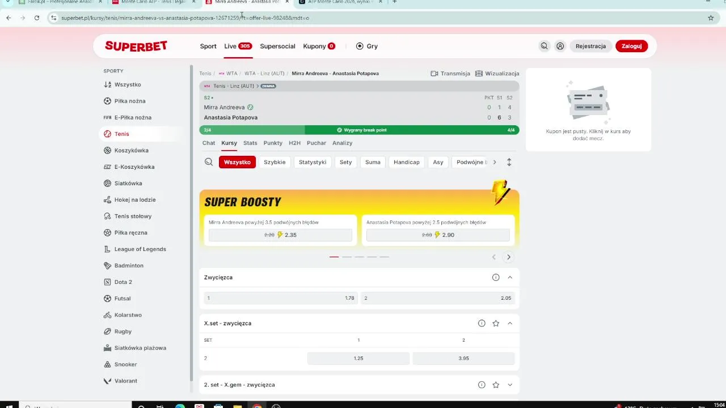Favorite the 2. set - X.gem market
The width and height of the screenshot is (726, 408).
[496, 385]
